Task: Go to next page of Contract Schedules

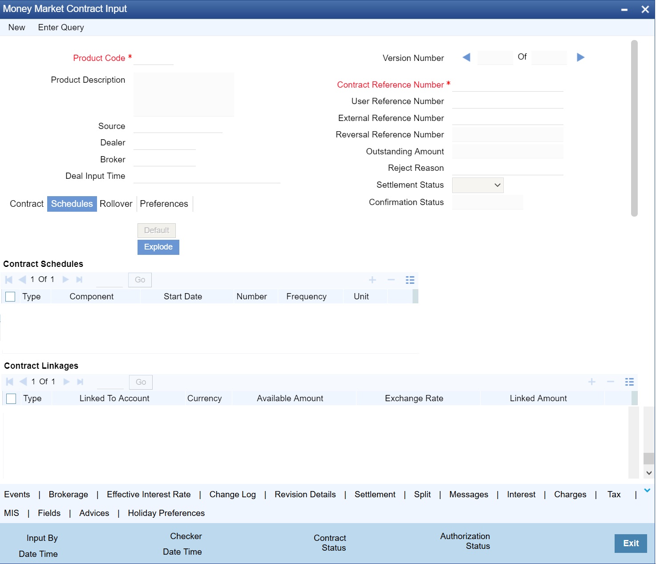Action: pos(65,279)
